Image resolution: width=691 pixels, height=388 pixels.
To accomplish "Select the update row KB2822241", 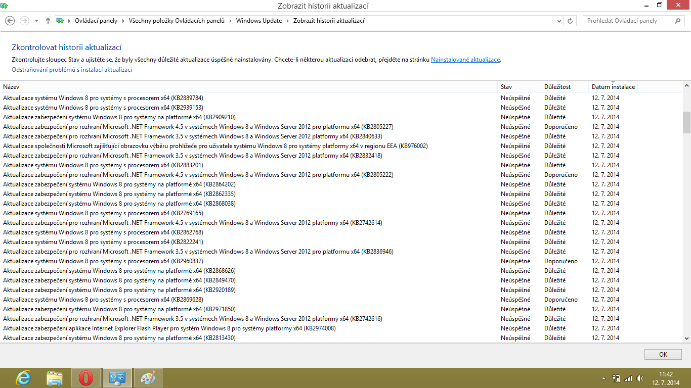I will coord(341,242).
